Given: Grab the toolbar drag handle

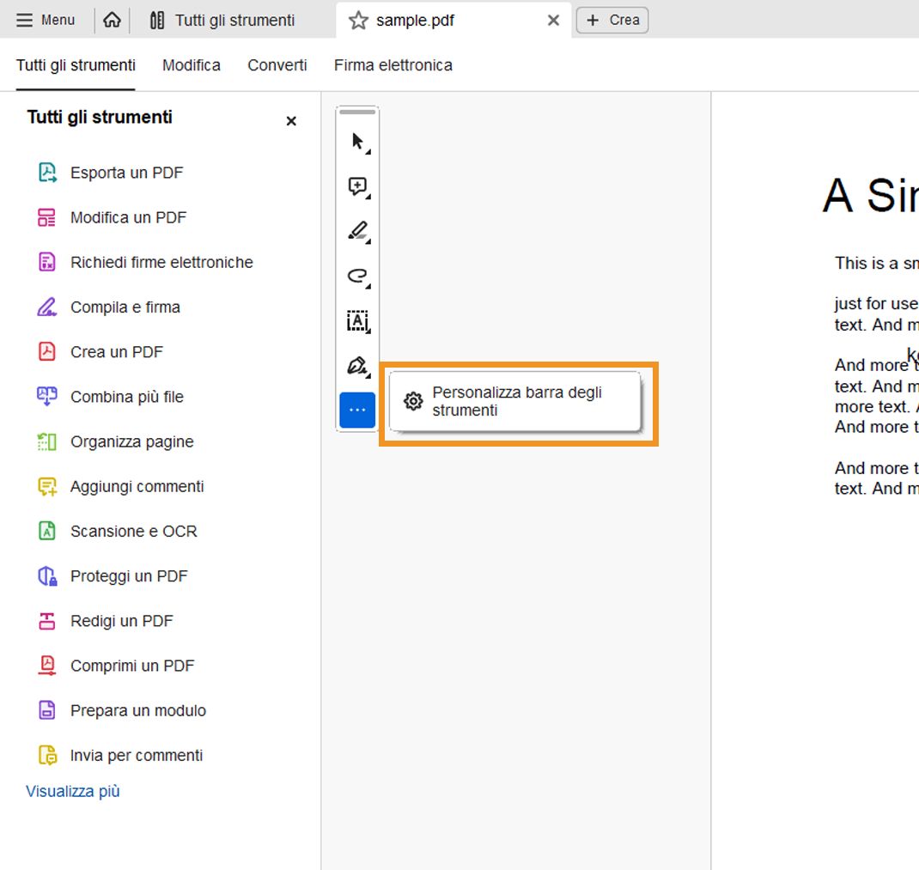Looking at the screenshot, I should coord(357,112).
